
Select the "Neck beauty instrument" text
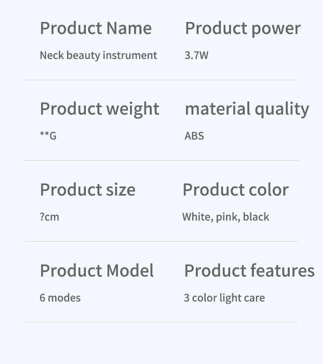(x=98, y=55)
